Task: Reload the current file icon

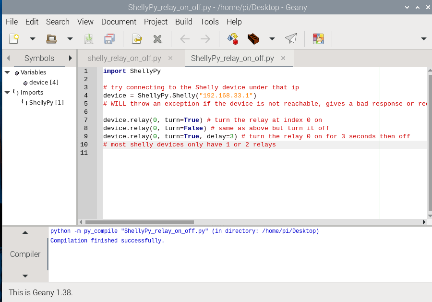Action: [x=137, y=39]
